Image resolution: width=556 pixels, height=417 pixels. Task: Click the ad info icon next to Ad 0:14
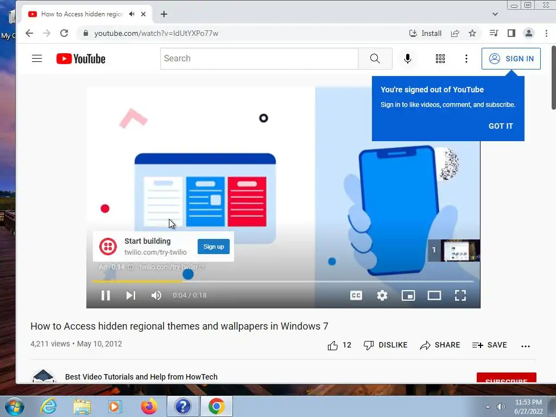(130, 267)
